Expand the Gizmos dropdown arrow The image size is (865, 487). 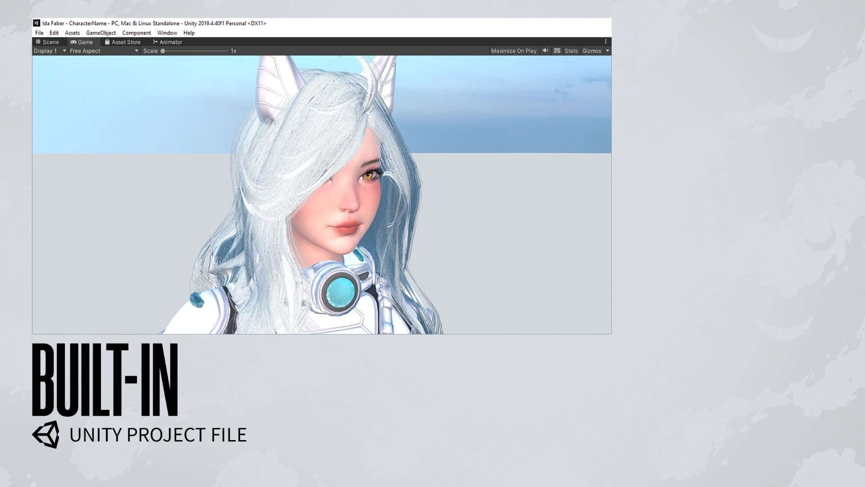607,51
